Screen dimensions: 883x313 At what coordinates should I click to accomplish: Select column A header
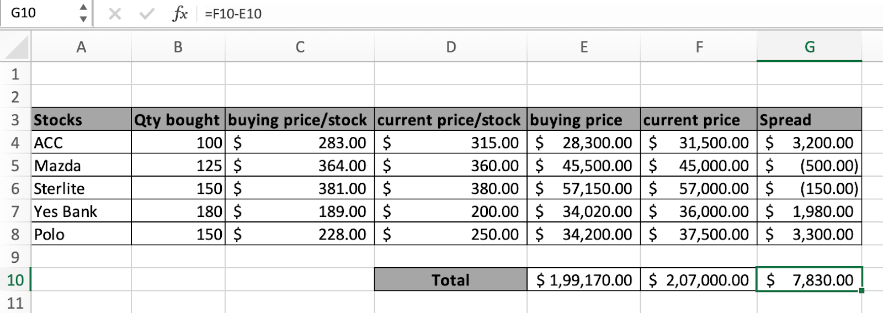pos(81,47)
